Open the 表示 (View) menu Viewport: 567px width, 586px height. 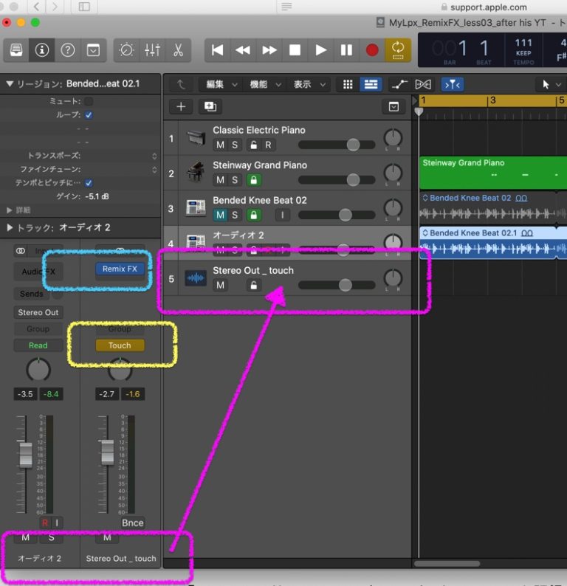(309, 84)
